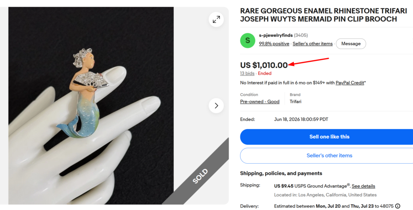
Task: Open shipping See details link
Action: [x=363, y=186]
